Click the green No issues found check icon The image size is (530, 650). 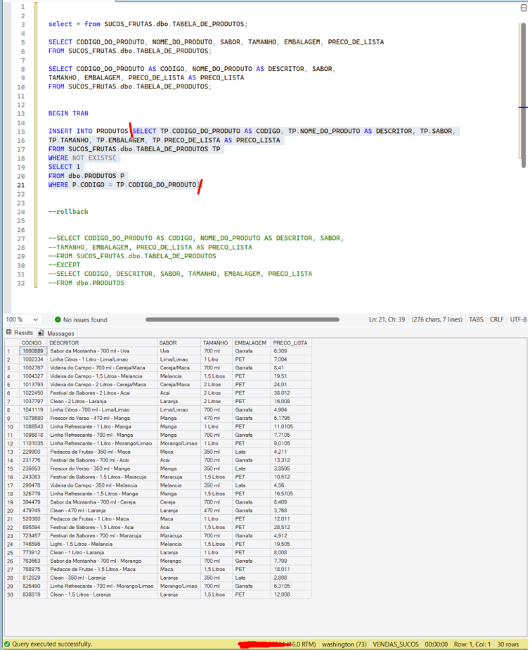(x=58, y=319)
